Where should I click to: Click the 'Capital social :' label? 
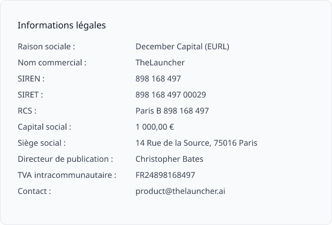[x=44, y=127]
